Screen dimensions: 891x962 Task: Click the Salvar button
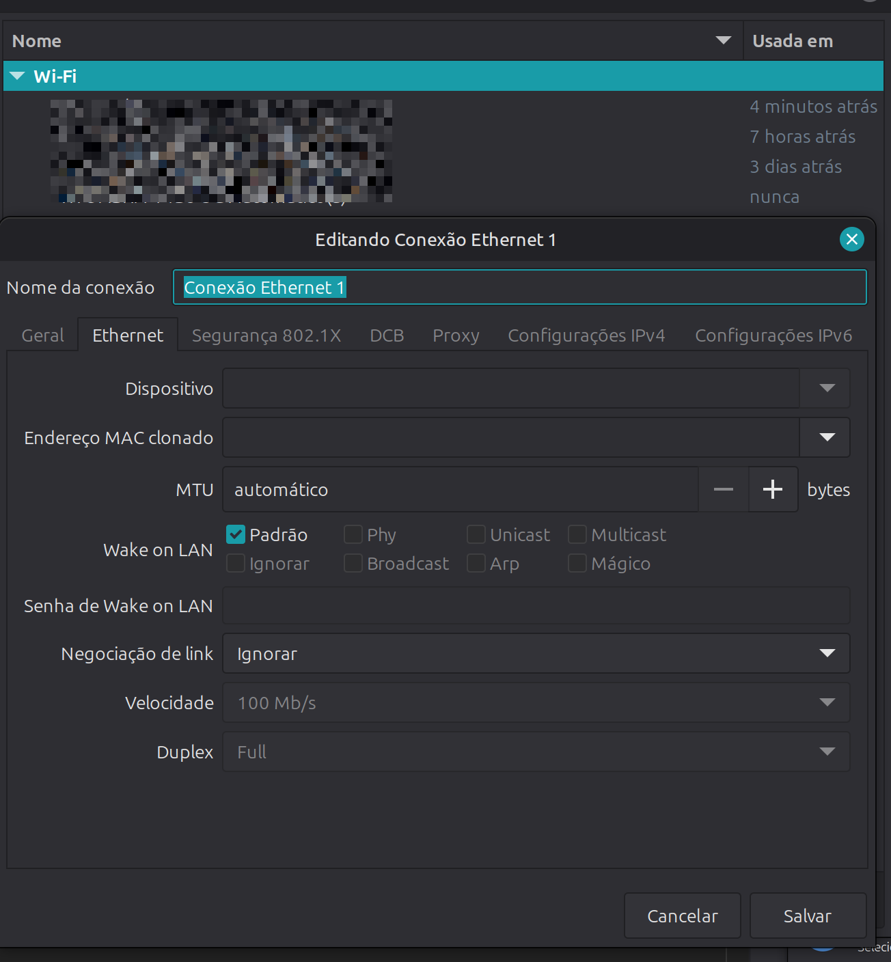(807, 916)
